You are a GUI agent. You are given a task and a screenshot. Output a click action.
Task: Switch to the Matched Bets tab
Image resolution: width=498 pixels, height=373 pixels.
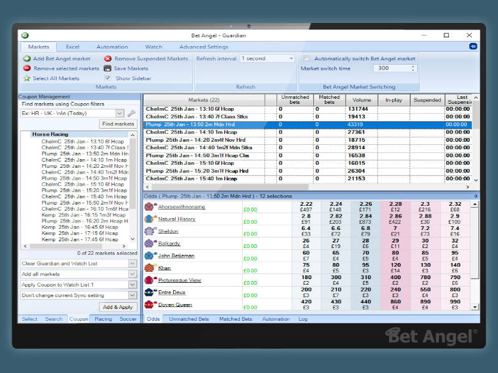[236, 319]
